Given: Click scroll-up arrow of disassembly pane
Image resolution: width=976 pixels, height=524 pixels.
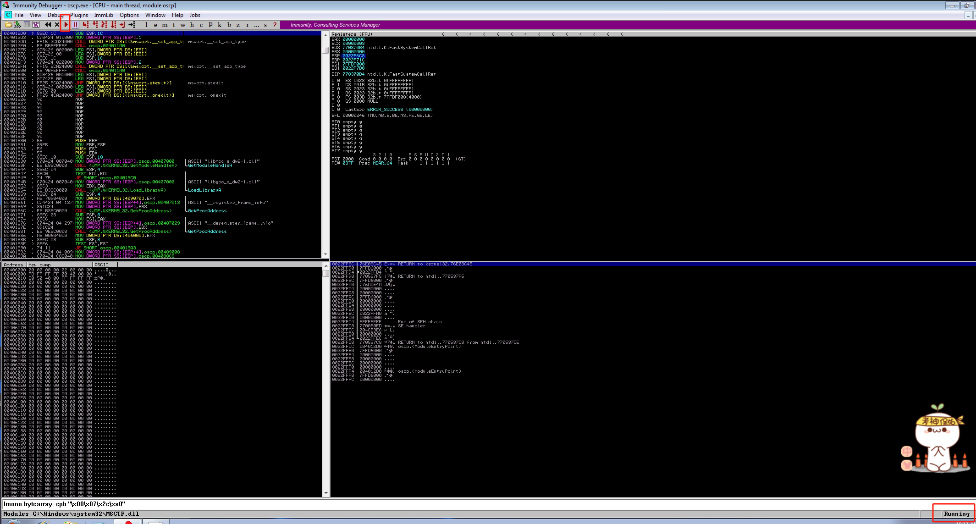Looking at the screenshot, I should click(325, 34).
